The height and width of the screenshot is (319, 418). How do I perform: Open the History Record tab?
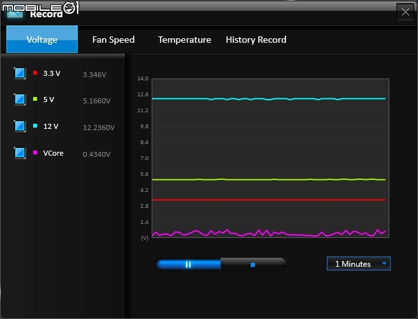256,40
